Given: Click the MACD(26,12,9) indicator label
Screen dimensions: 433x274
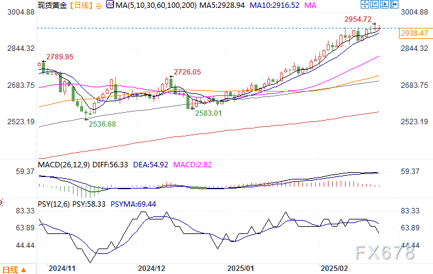Looking at the screenshot, I should coord(64,165).
